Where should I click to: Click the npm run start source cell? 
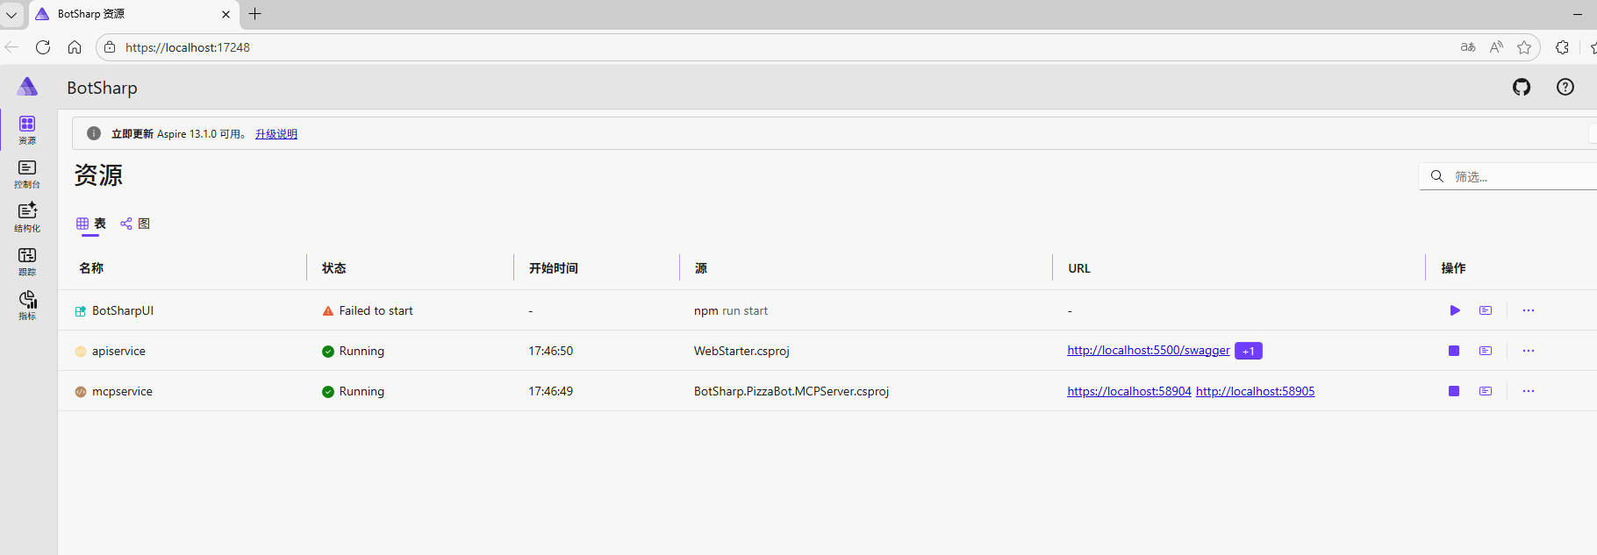click(x=731, y=310)
